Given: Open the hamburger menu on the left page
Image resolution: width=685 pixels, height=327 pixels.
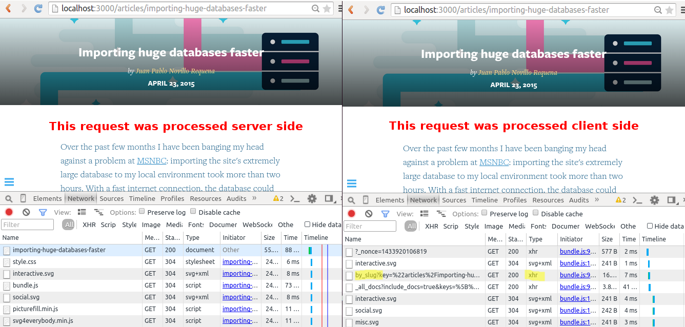Looking at the screenshot, I should coord(9,182).
